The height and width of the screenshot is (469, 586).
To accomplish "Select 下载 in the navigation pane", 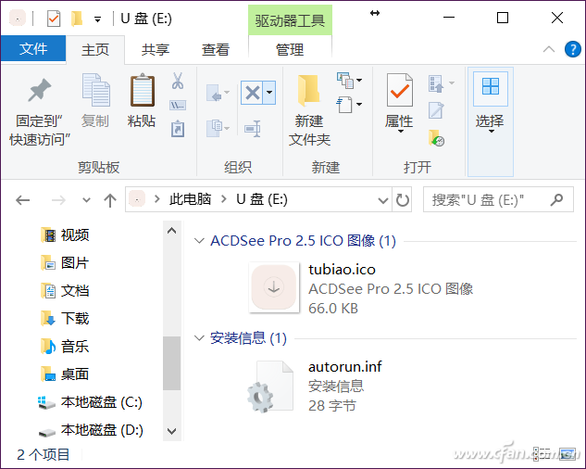I will point(64,319).
